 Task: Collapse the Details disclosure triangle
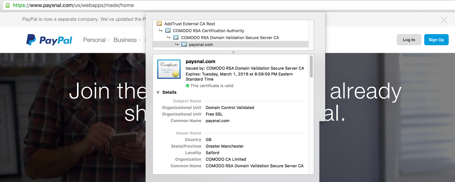pyautogui.click(x=158, y=92)
